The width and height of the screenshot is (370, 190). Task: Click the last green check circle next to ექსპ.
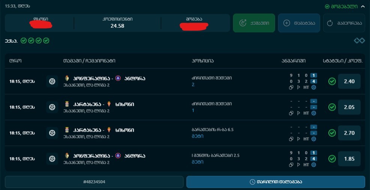(46, 41)
